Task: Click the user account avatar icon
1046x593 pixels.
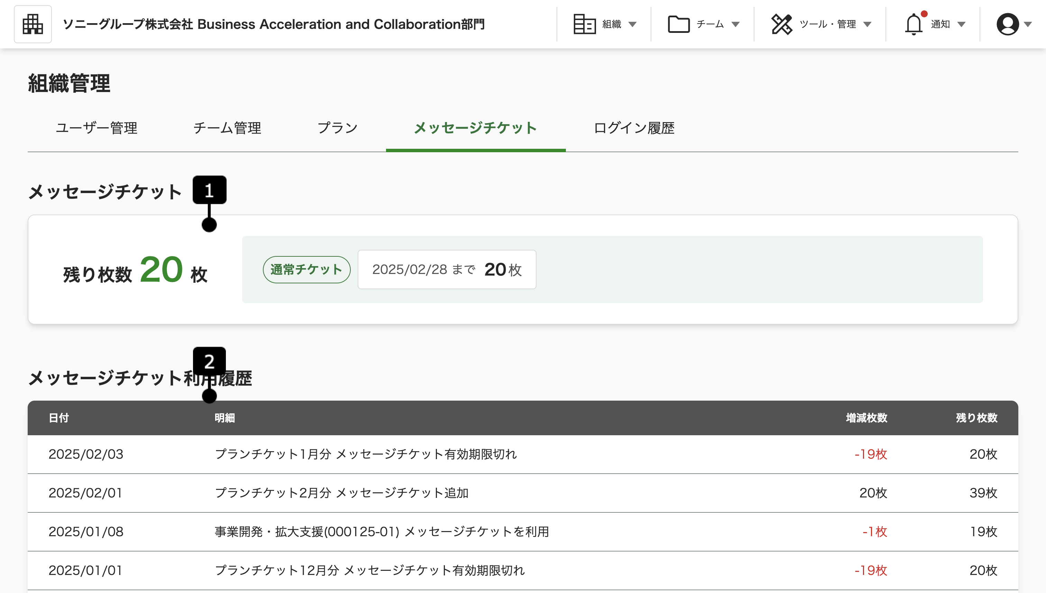Action: pos(1007,24)
